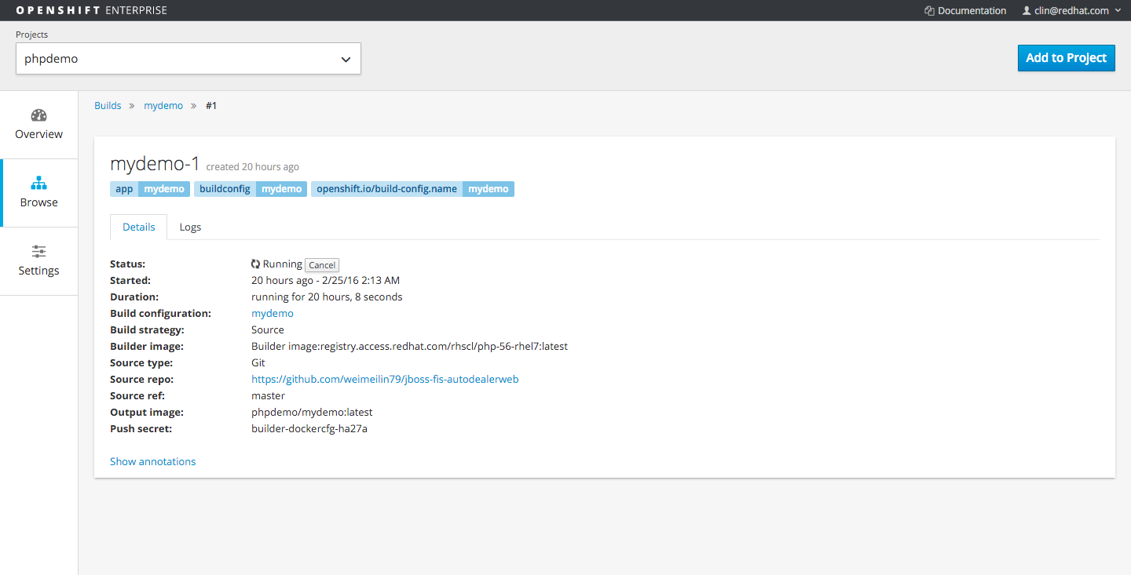
Task: Select the Details tab
Action: pos(138,227)
